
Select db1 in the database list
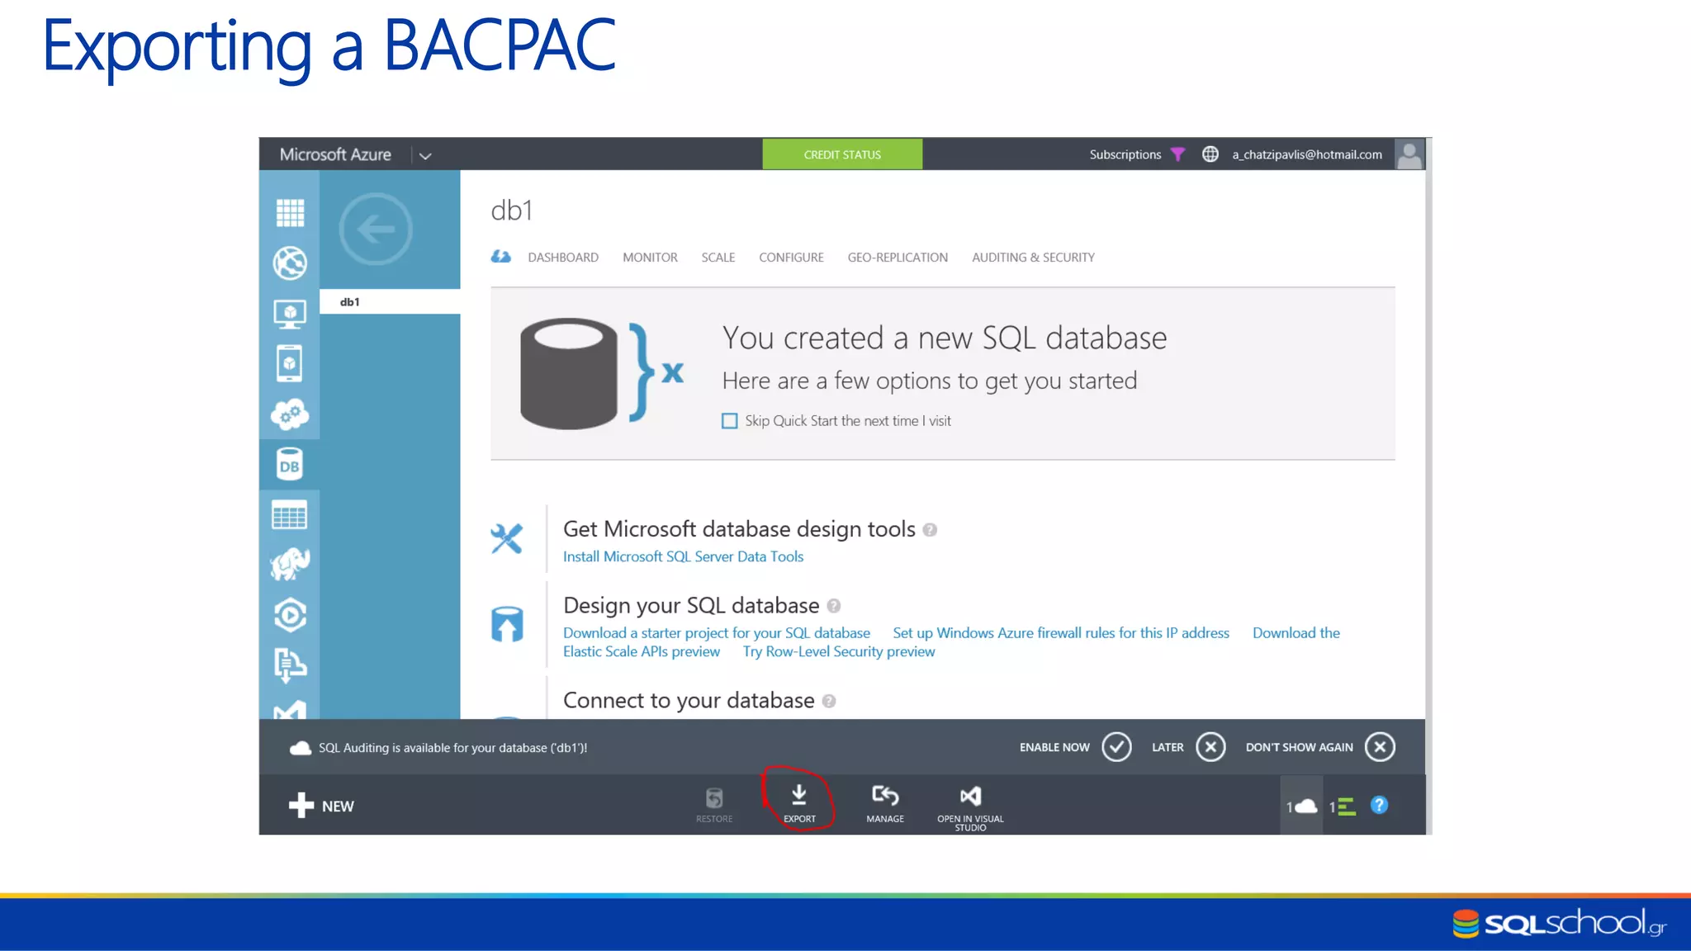point(390,302)
